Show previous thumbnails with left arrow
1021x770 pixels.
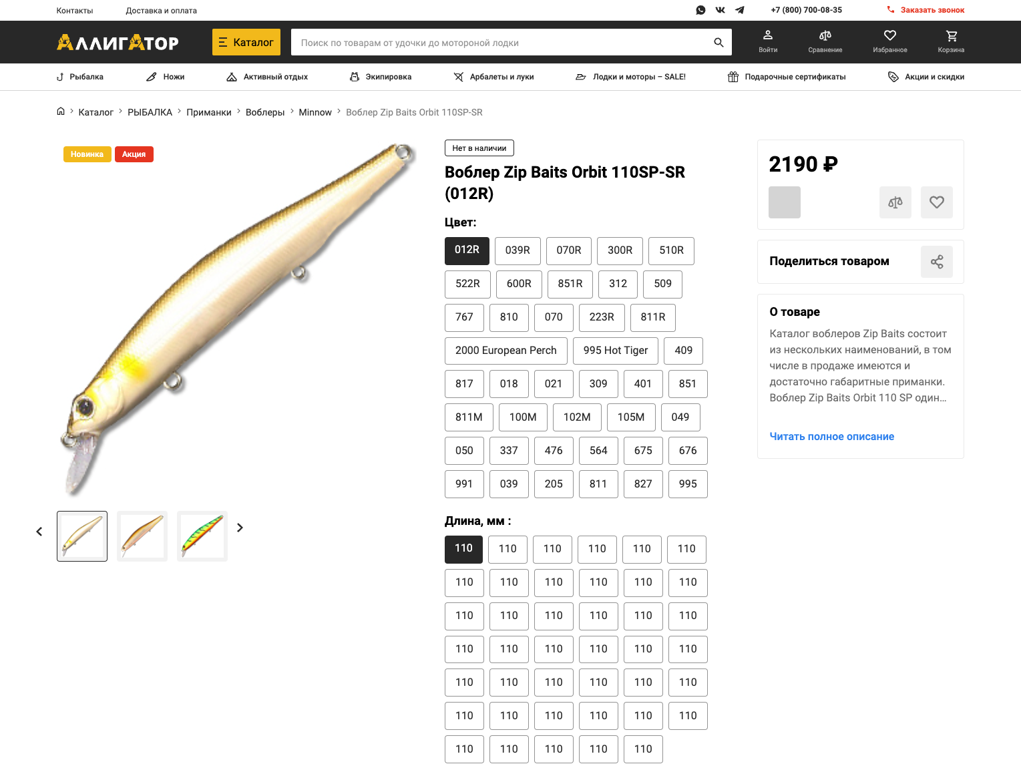click(x=39, y=532)
